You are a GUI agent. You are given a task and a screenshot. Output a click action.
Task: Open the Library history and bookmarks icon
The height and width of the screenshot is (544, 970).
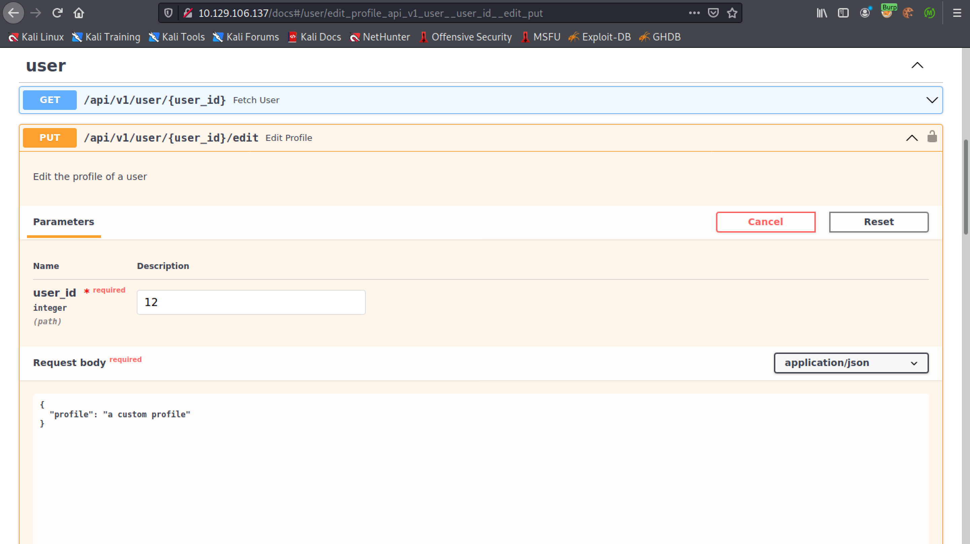(822, 13)
